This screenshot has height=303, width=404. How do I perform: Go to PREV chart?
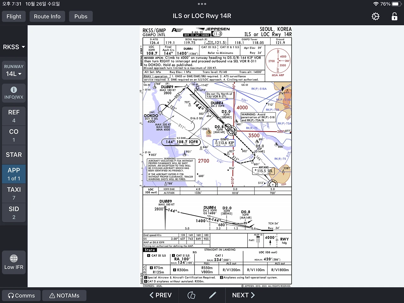161,295
